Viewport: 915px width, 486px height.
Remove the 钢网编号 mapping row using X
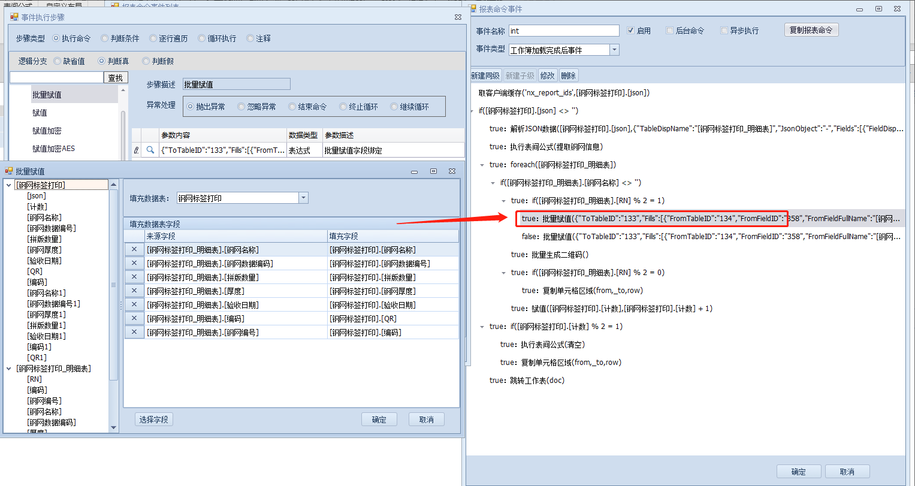coord(134,332)
